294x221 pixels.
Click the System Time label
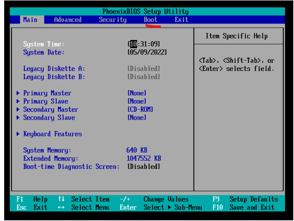44,44
